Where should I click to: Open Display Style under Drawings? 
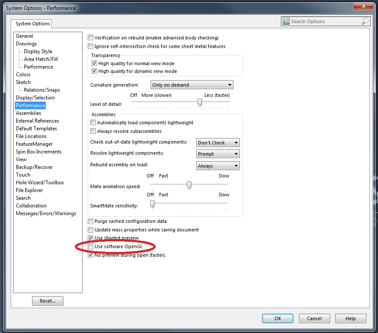pyautogui.click(x=38, y=51)
